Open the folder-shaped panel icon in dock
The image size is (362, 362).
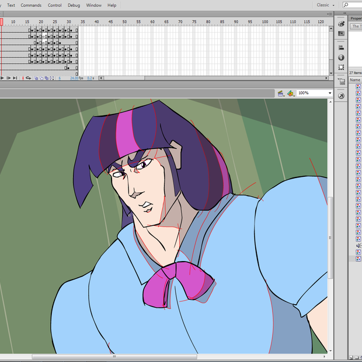click(x=342, y=81)
